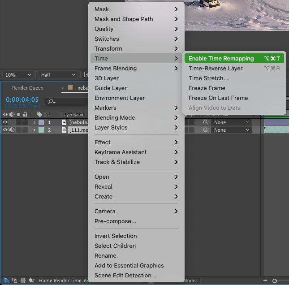289x285 pixels.
Task: Click the parent pick whip icon for layer 2
Action: [x=206, y=130]
